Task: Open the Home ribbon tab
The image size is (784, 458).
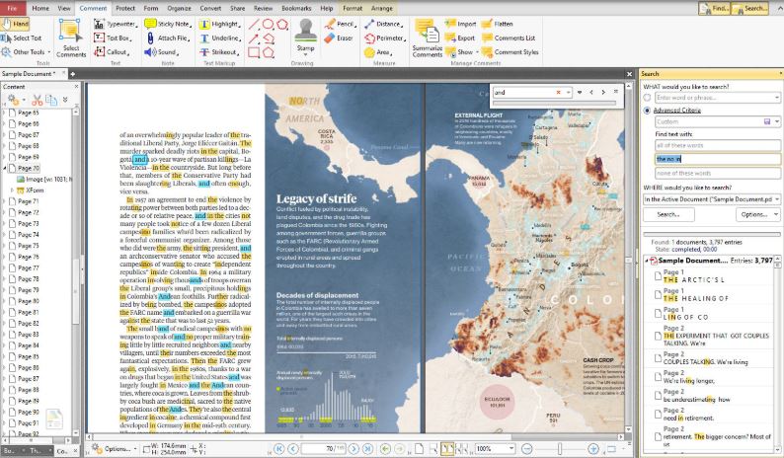Action: [40, 8]
